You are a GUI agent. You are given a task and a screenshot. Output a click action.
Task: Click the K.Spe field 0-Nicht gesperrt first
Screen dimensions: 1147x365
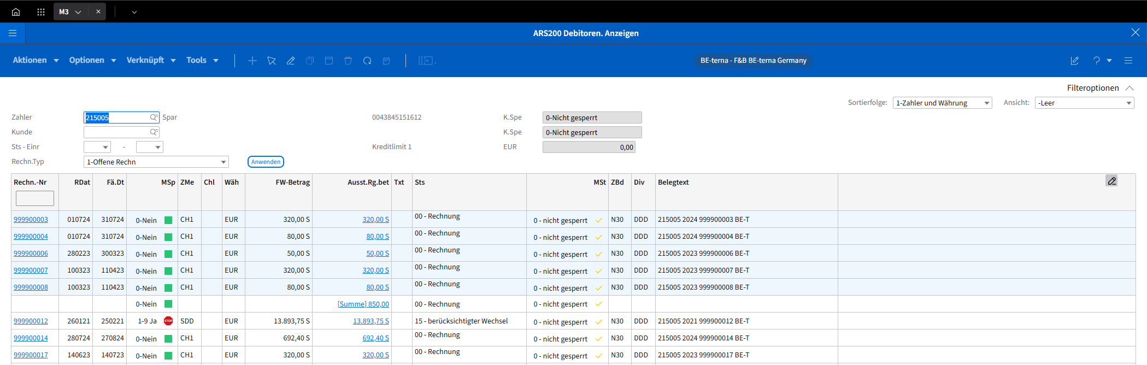[592, 117]
